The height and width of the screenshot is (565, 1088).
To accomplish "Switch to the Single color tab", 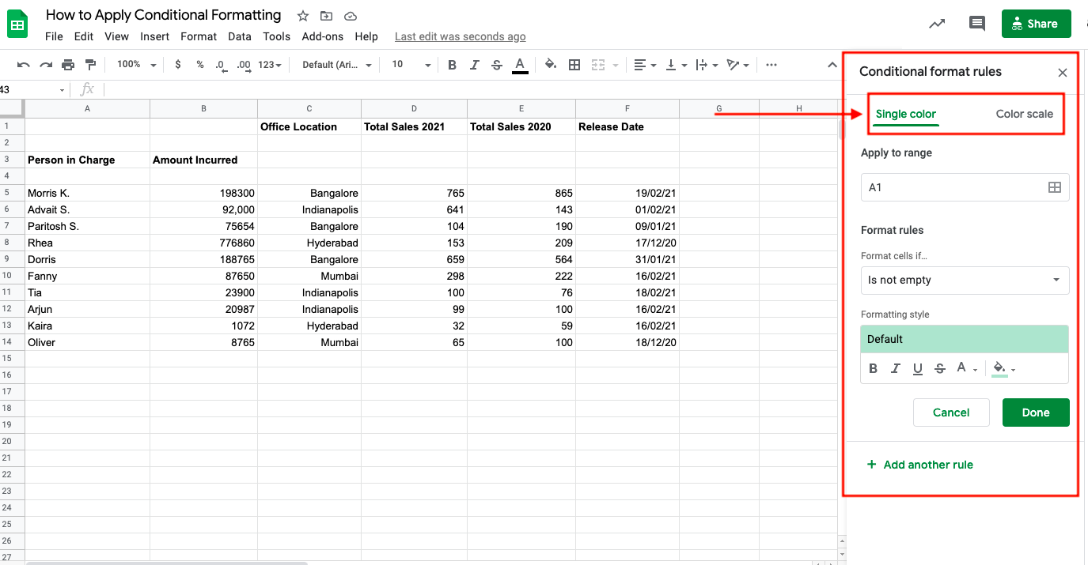I will [x=906, y=114].
